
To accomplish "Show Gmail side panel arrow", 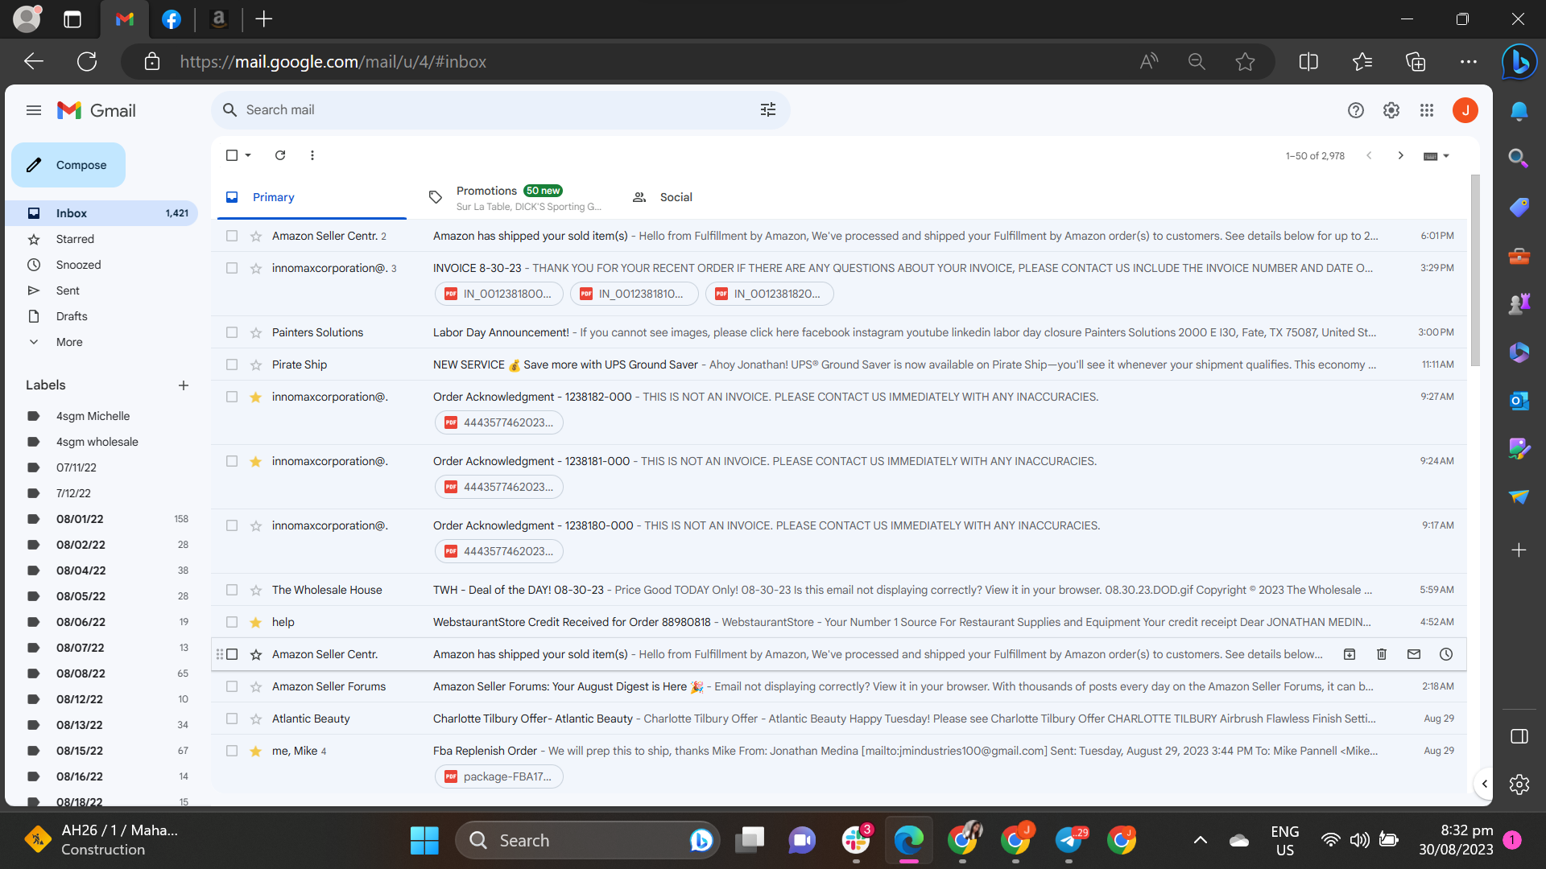I will click(x=1484, y=784).
